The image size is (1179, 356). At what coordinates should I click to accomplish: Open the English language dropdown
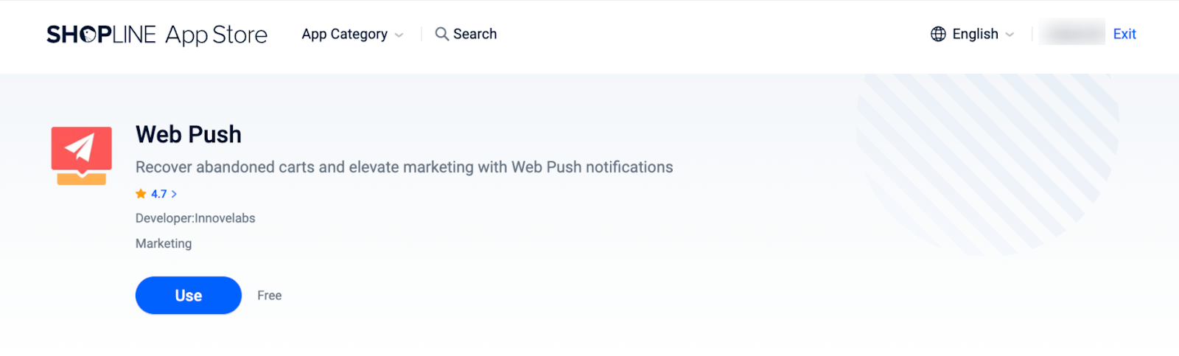975,34
